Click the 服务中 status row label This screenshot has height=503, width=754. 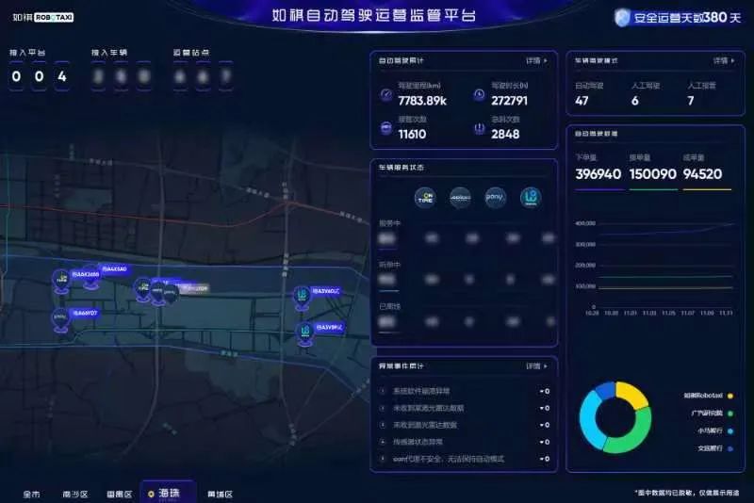(x=389, y=223)
